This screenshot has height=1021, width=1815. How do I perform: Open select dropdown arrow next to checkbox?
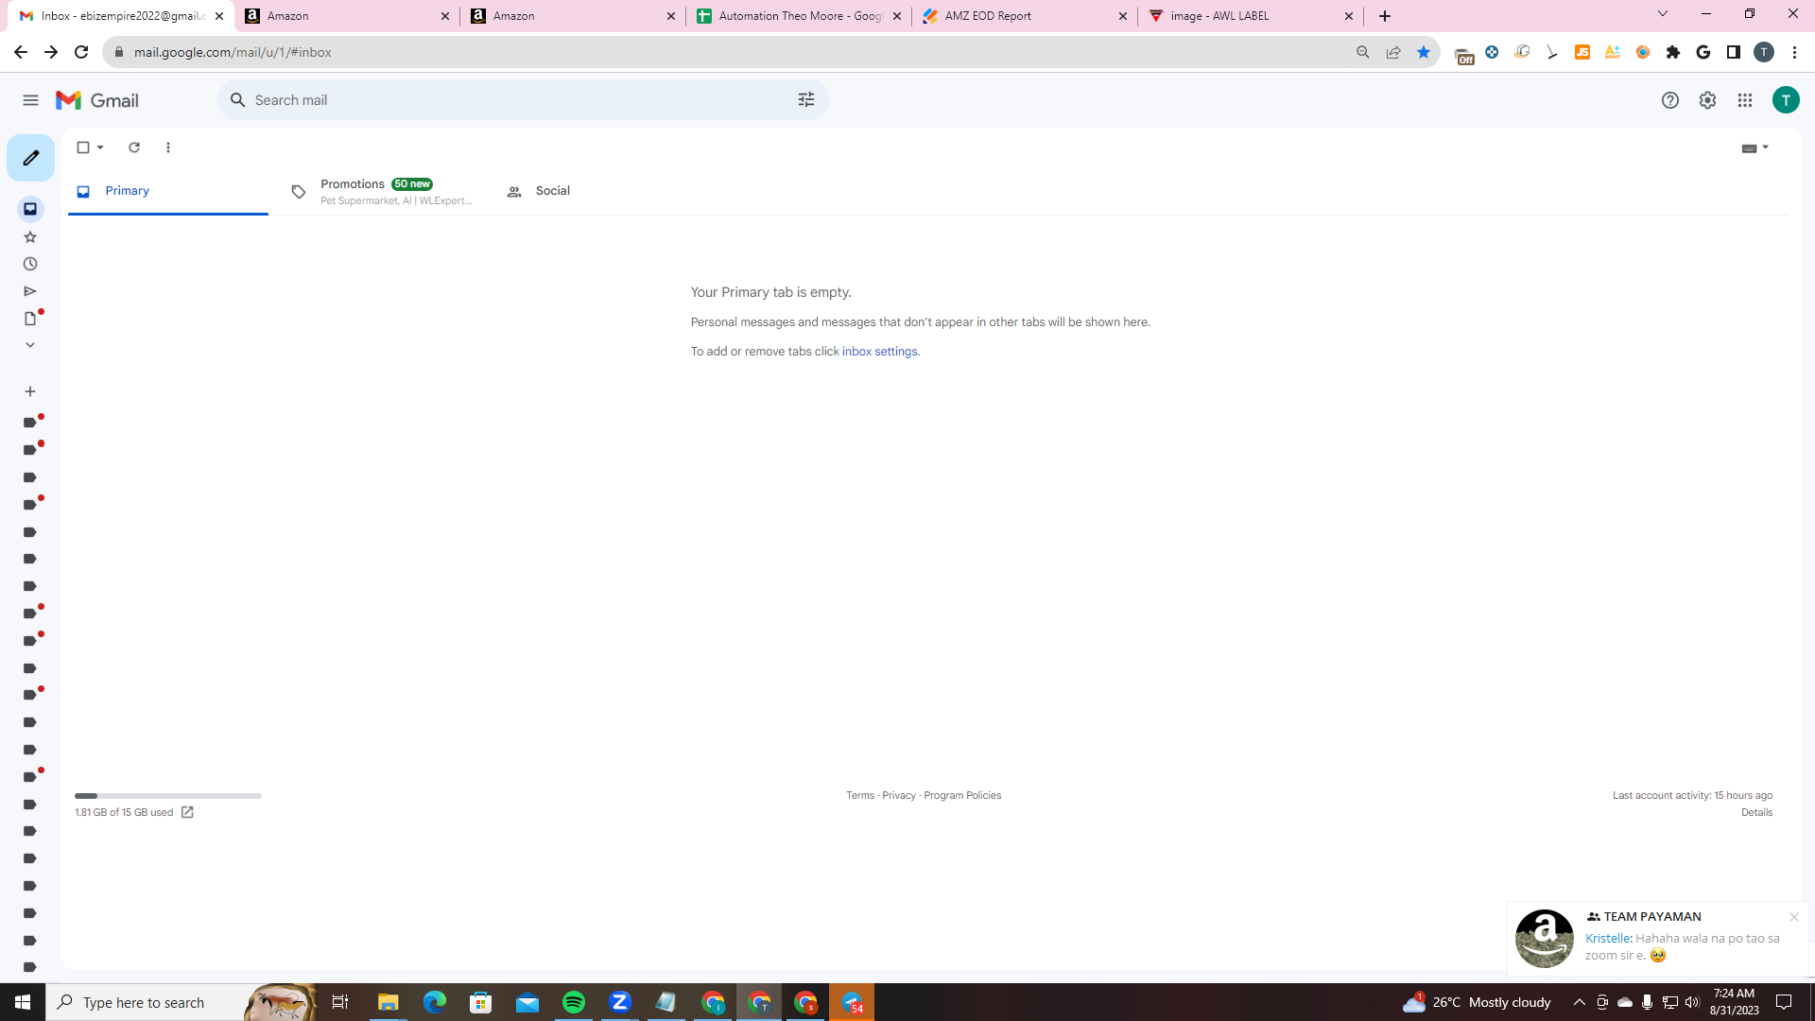(100, 147)
